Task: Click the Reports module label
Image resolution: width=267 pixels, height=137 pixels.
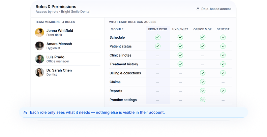Action: click(x=116, y=91)
